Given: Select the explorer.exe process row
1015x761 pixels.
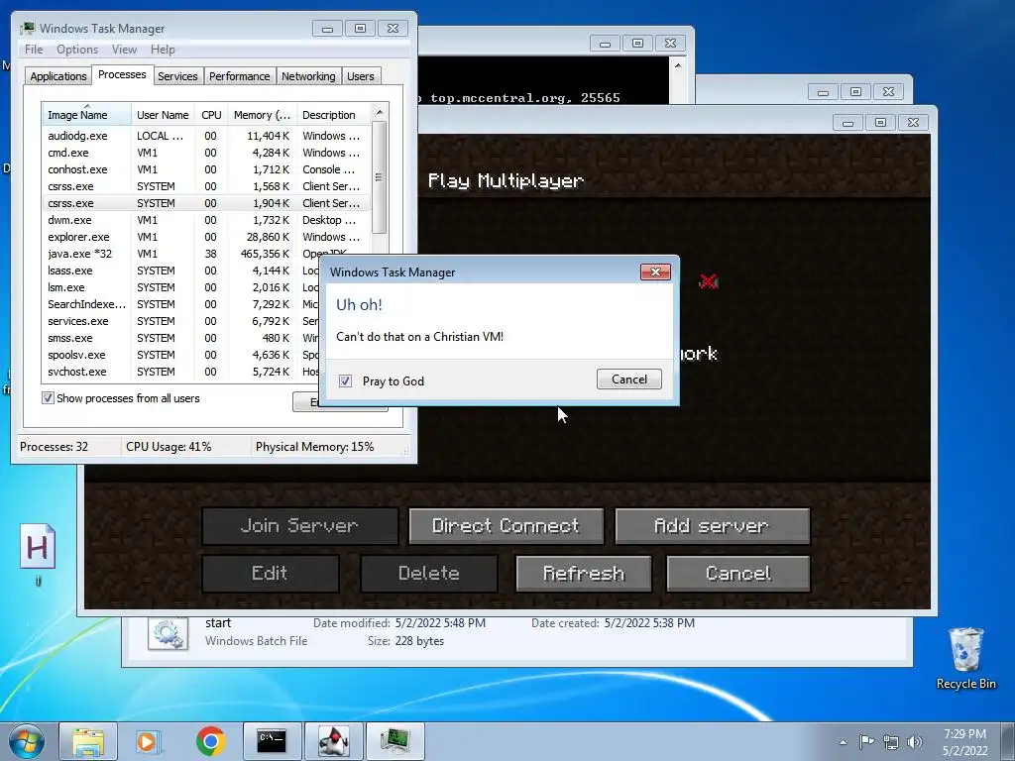Looking at the screenshot, I should [206, 237].
